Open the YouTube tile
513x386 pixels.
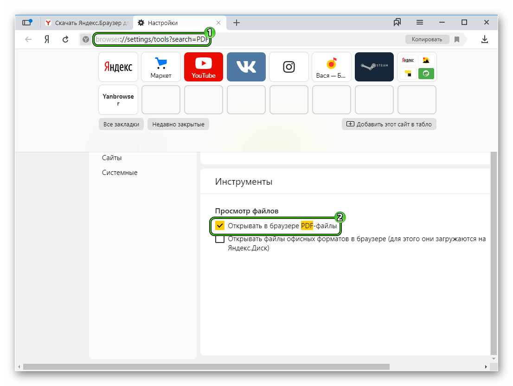[204, 67]
